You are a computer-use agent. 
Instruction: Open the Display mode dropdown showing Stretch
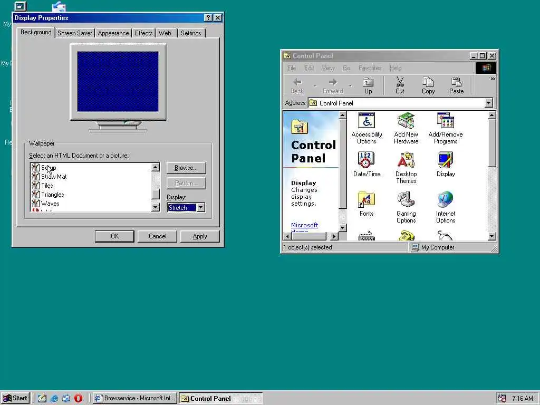(201, 208)
